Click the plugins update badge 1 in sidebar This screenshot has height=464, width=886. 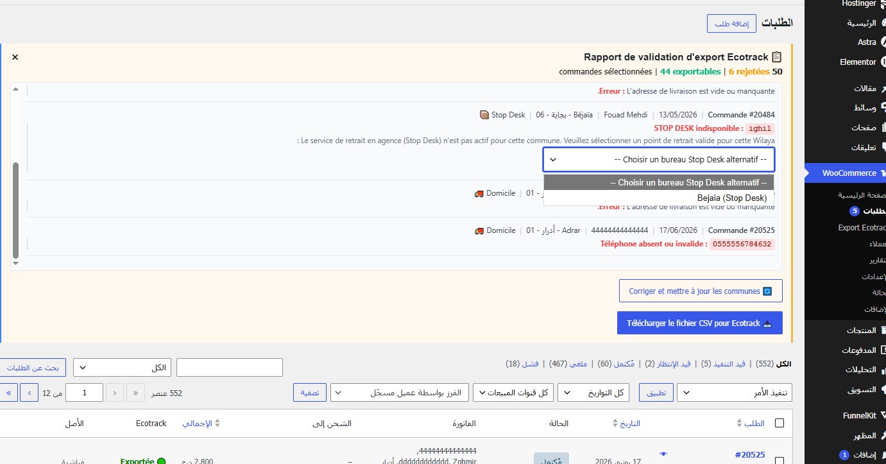pos(844,455)
